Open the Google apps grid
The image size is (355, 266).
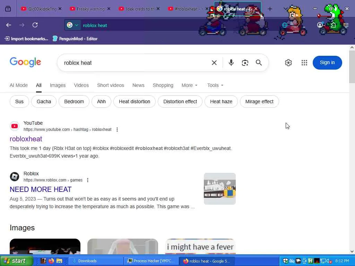coord(304,63)
